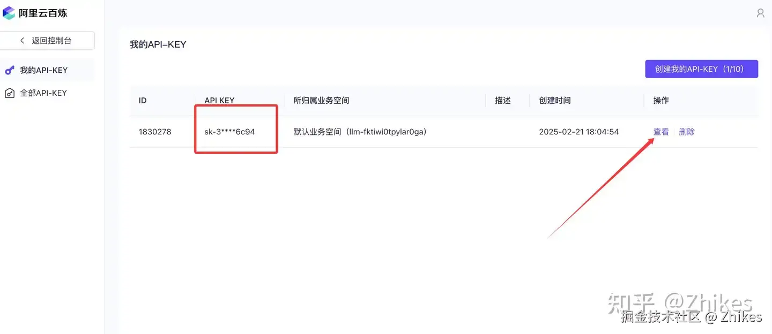Click the 阿里云百炼 brand title

pyautogui.click(x=43, y=13)
